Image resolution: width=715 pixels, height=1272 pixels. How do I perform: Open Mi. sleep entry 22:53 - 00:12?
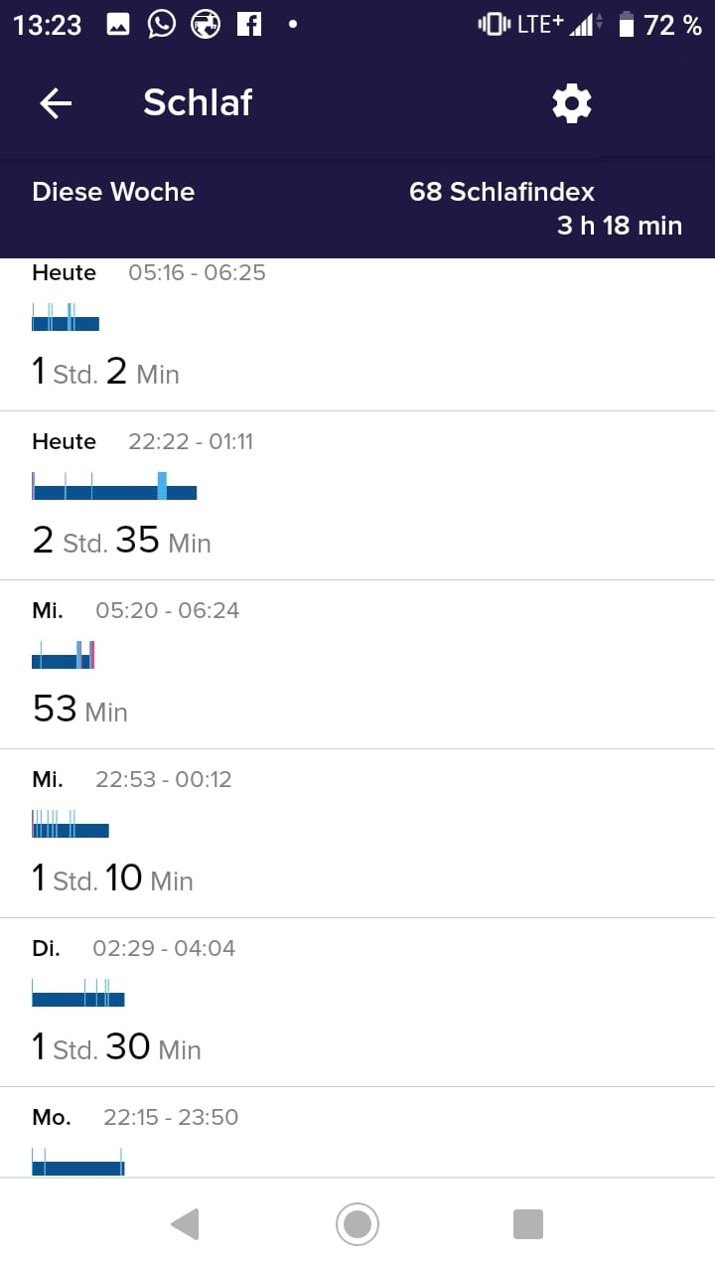coord(357,835)
